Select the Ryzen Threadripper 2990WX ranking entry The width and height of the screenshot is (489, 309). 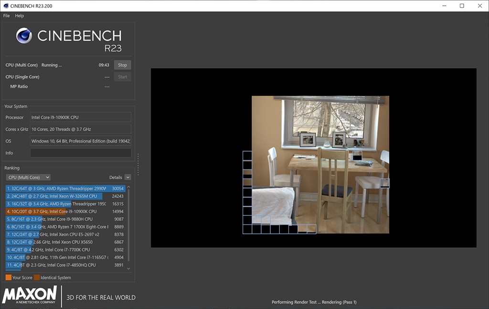pos(65,188)
